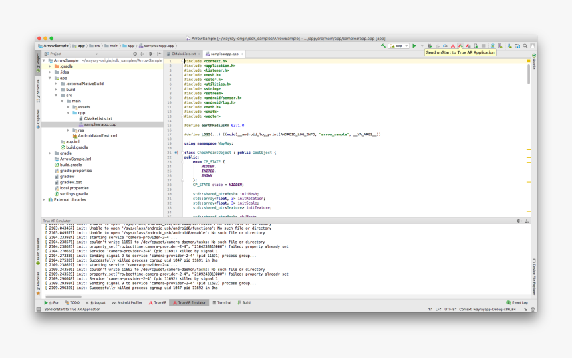The image size is (572, 358).
Task: Open the Run tool window tab
Action: (x=52, y=303)
